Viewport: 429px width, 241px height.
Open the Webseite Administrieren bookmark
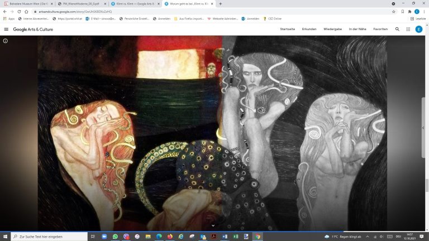click(x=222, y=18)
